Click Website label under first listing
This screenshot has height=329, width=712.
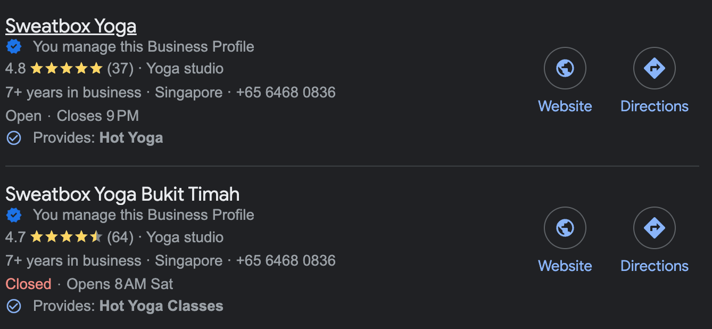(565, 106)
